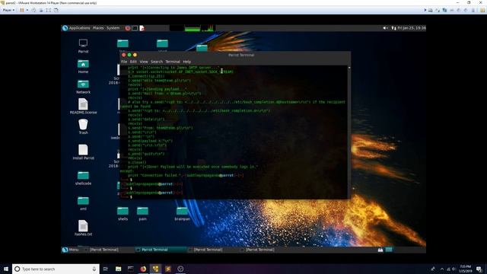Image resolution: width=487 pixels, height=274 pixels.
Task: Click the green system monitor graph applet
Action: (x=193, y=28)
